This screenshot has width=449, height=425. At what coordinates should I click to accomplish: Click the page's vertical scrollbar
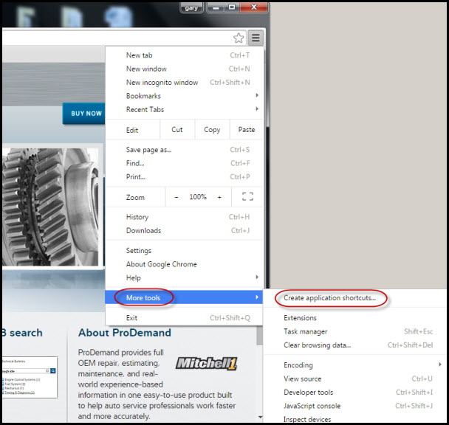coord(259,369)
